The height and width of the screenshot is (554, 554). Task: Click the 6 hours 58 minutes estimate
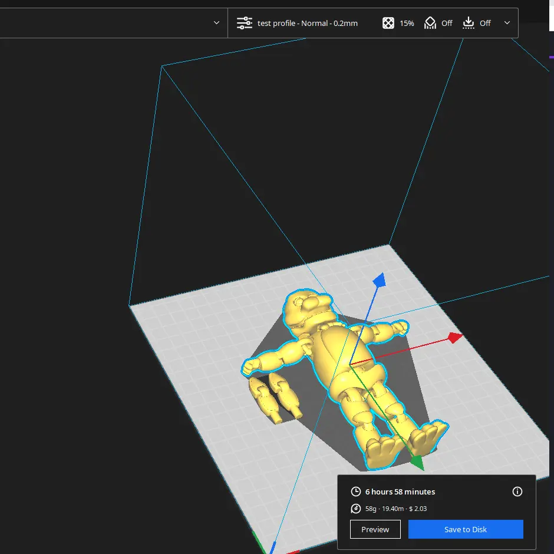point(400,492)
